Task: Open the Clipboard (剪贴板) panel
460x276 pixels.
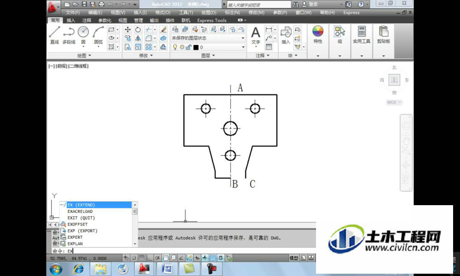Action: [x=384, y=34]
